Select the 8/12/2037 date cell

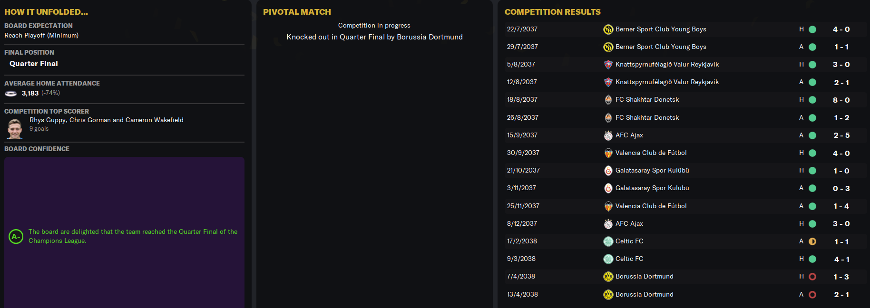522,224
